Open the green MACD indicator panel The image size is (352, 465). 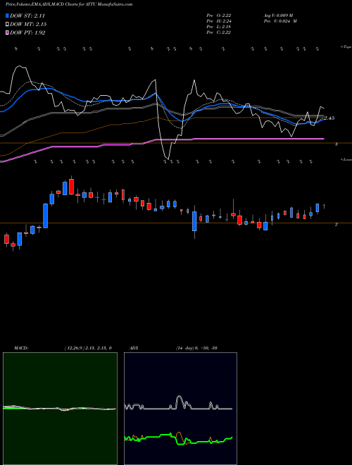click(x=60, y=409)
